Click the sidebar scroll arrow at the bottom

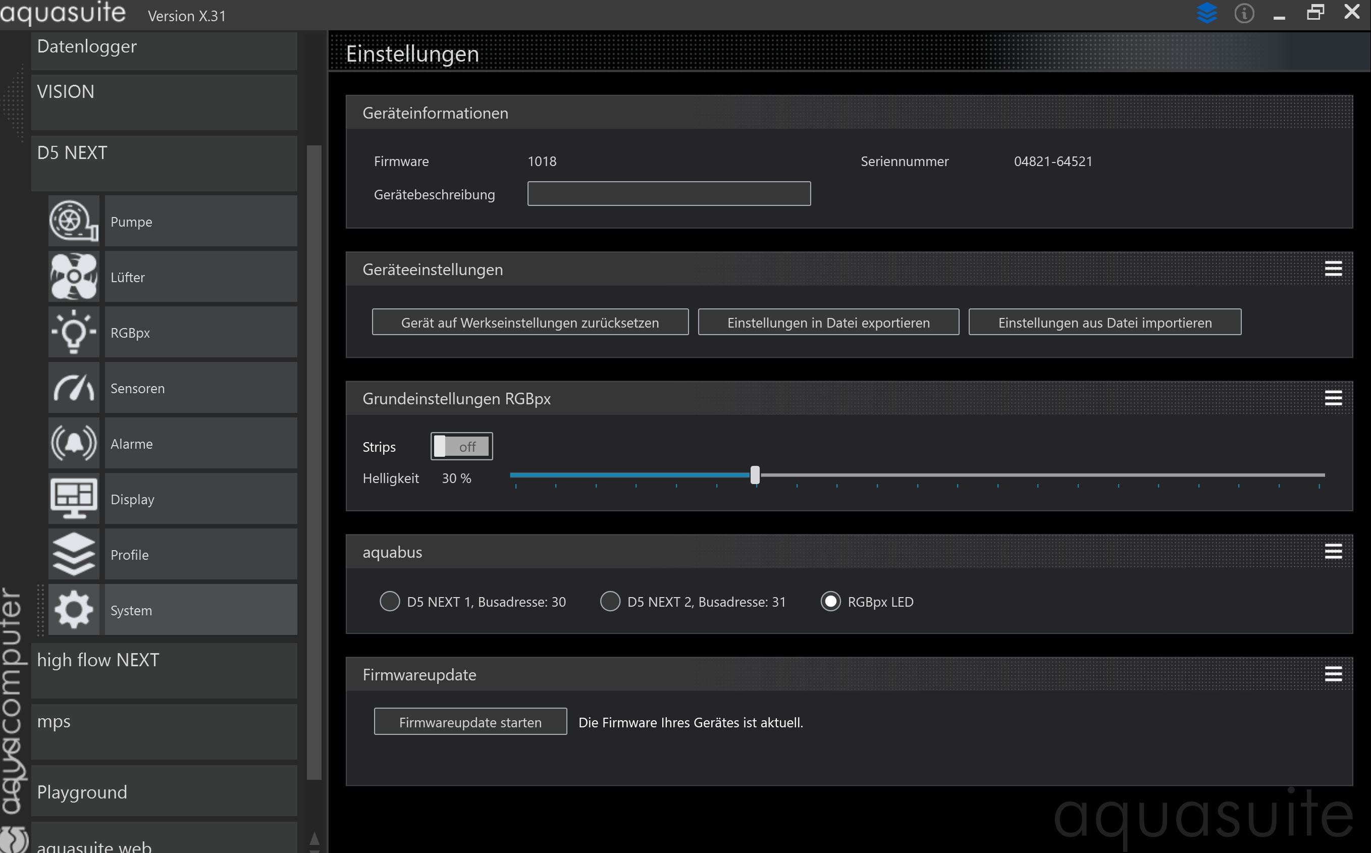[x=314, y=839]
